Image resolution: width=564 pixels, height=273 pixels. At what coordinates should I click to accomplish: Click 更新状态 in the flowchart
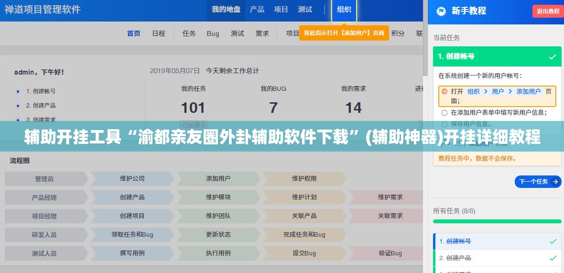(218, 235)
